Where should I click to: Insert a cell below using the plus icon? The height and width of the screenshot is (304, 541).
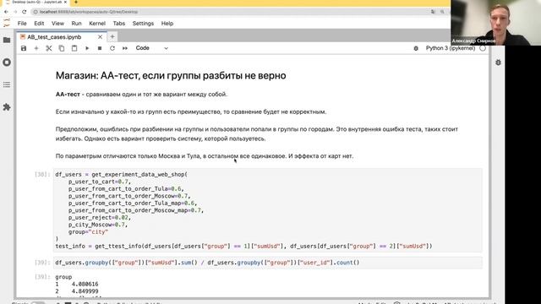click(36, 48)
